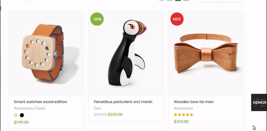
Task: Switch to three-column grid view icon
Action: 178,1
